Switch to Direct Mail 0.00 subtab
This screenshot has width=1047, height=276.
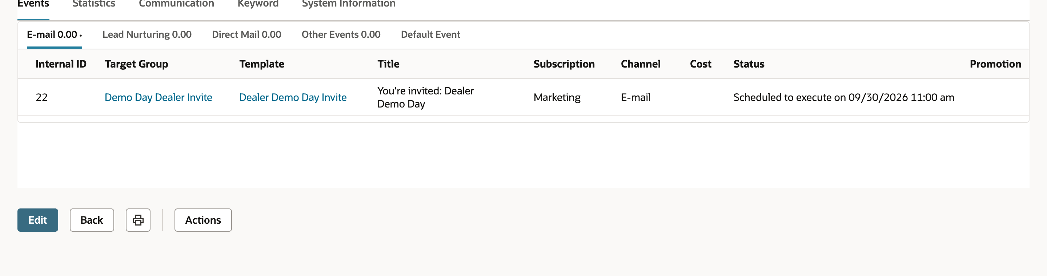246,34
